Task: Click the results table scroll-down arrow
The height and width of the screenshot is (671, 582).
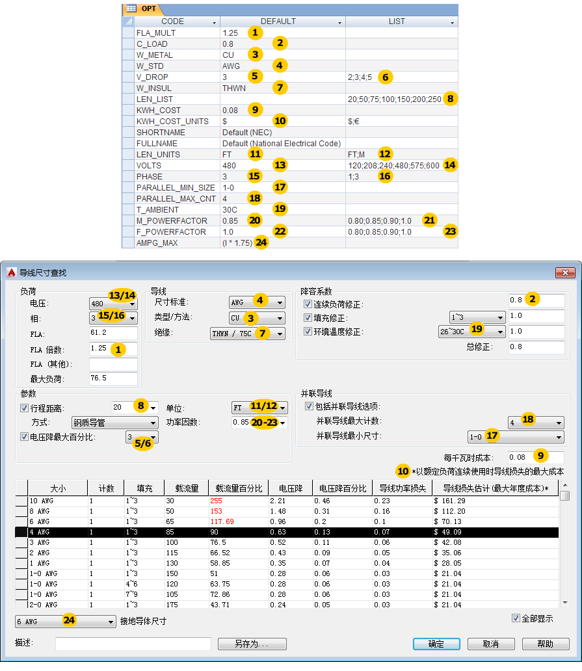Action: [x=565, y=603]
